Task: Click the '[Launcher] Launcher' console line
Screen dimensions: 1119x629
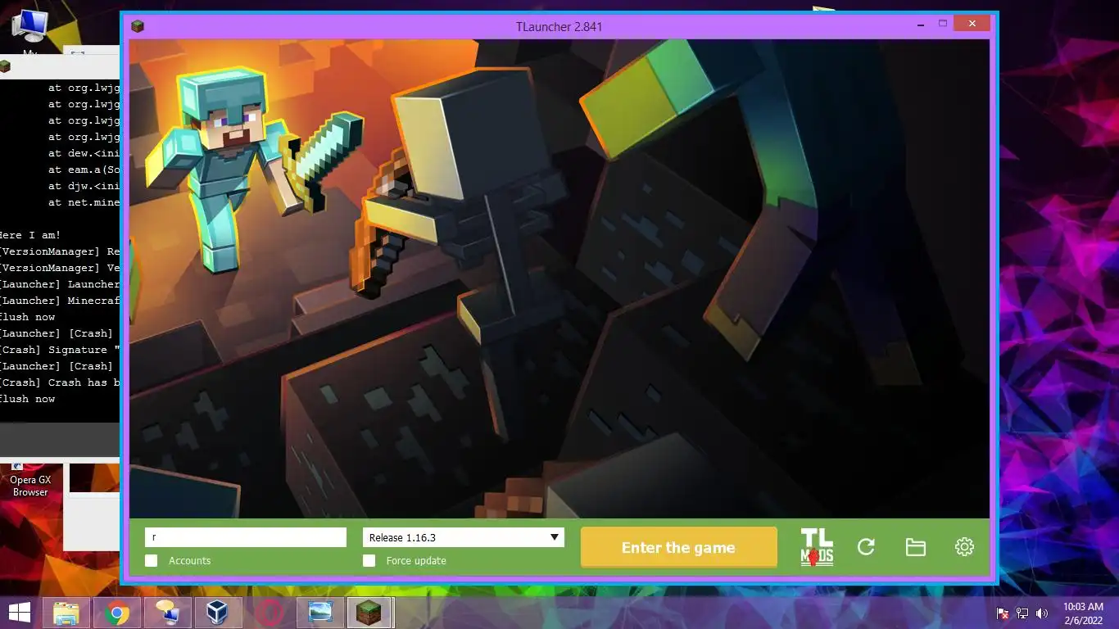Action: click(60, 284)
